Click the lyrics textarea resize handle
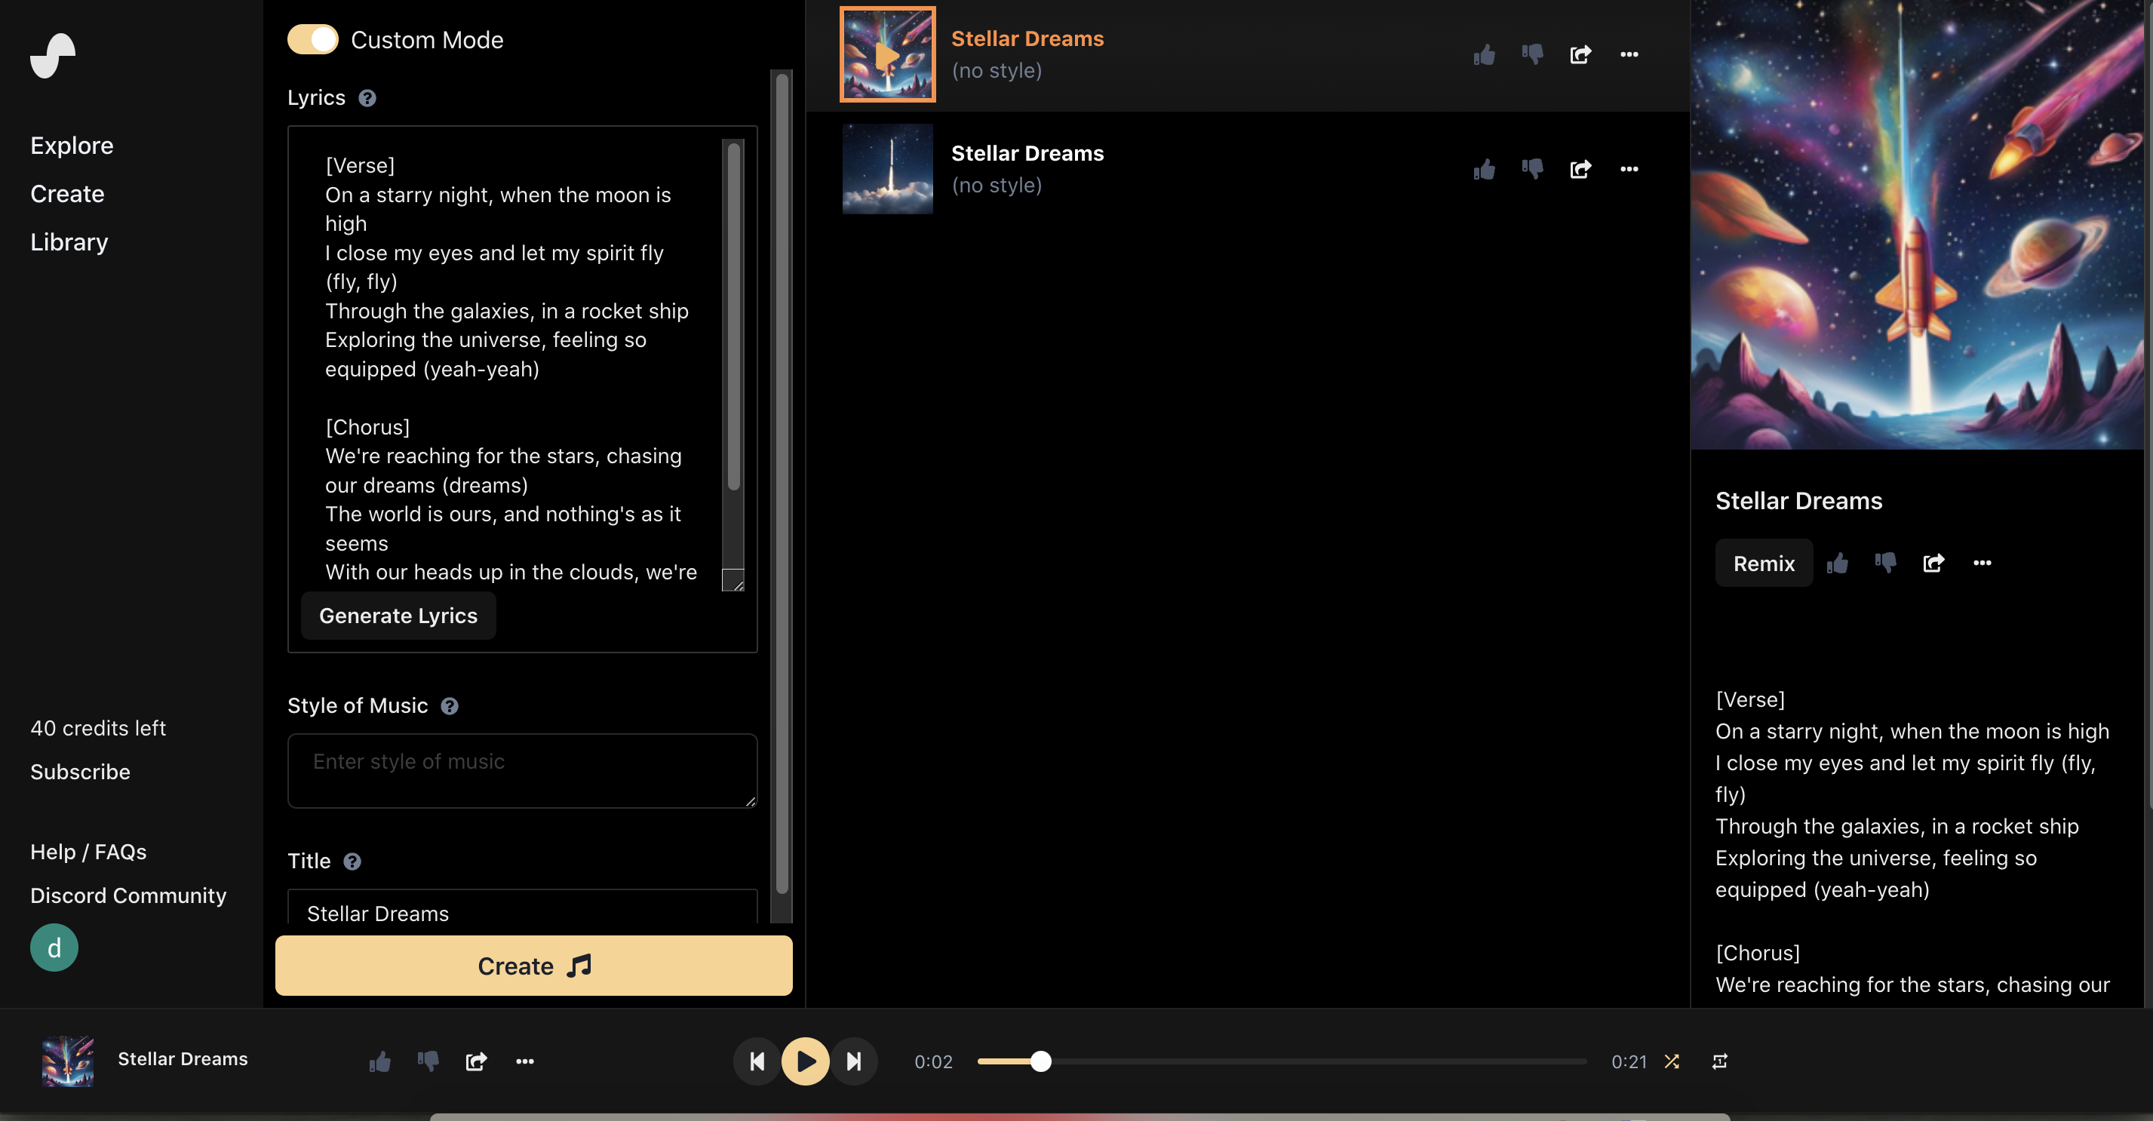This screenshot has height=1121, width=2153. tap(733, 580)
